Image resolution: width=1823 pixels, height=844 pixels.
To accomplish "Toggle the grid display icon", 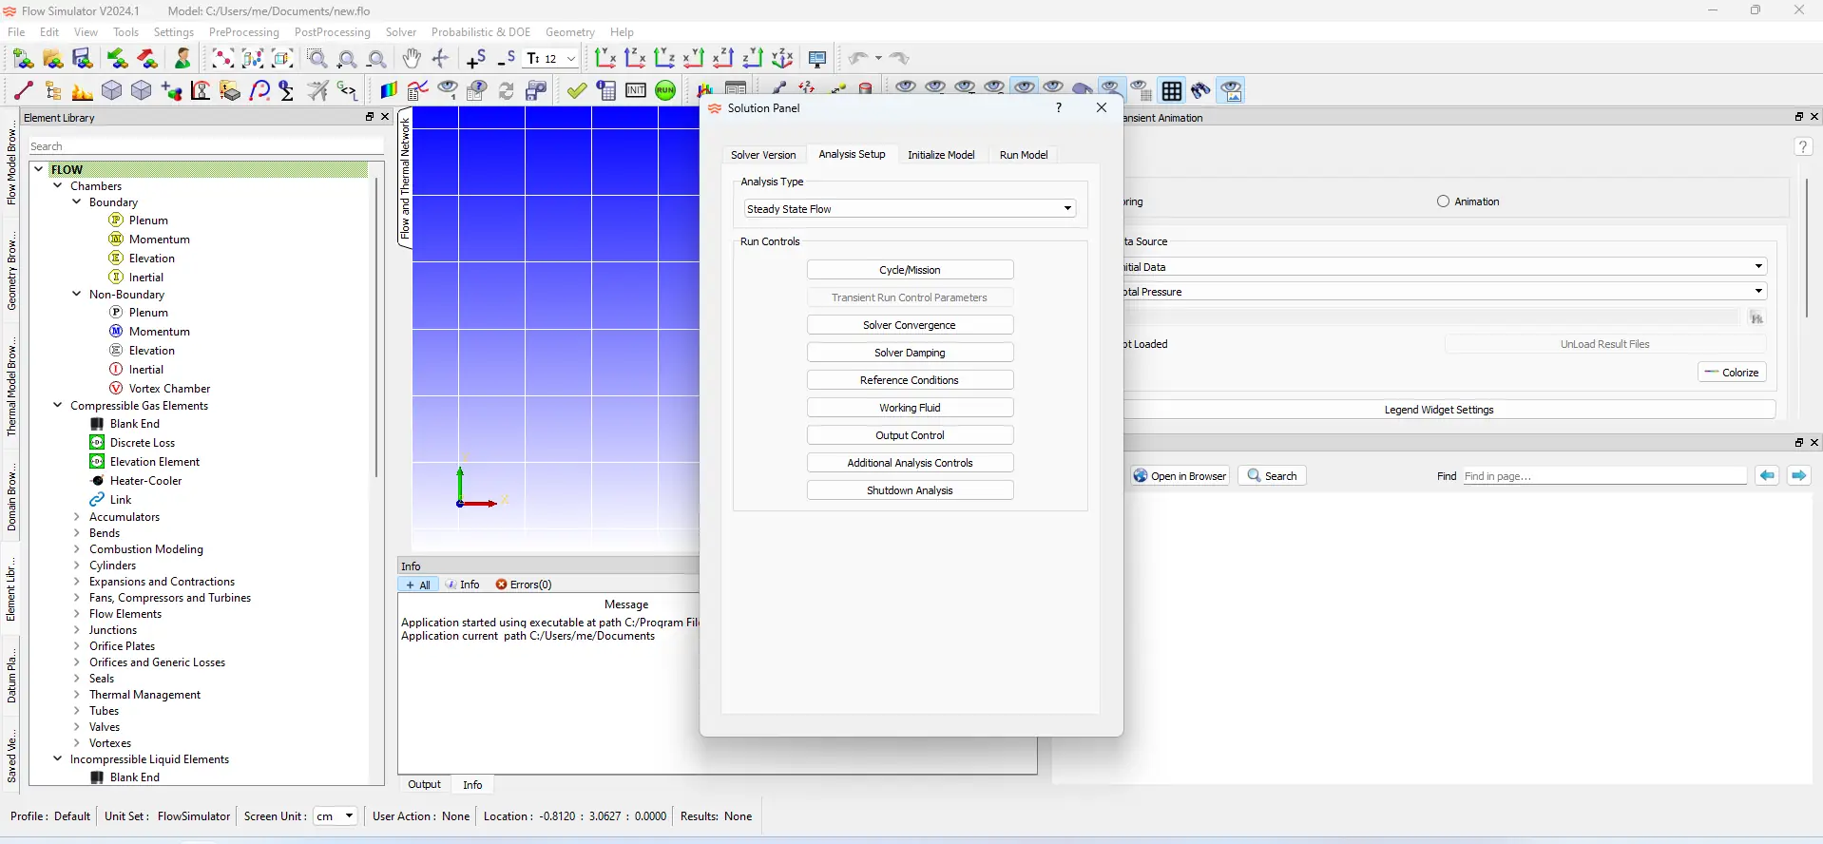I will pyautogui.click(x=1172, y=91).
